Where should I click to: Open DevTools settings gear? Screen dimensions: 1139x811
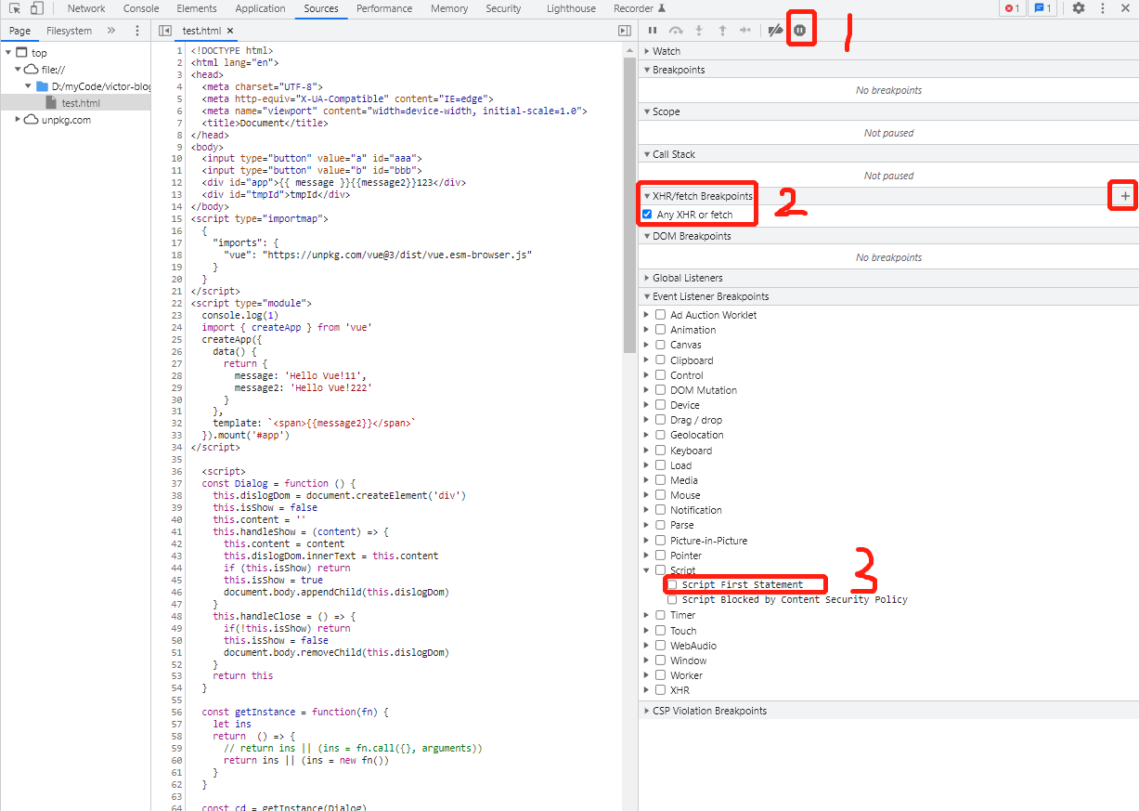pos(1078,8)
